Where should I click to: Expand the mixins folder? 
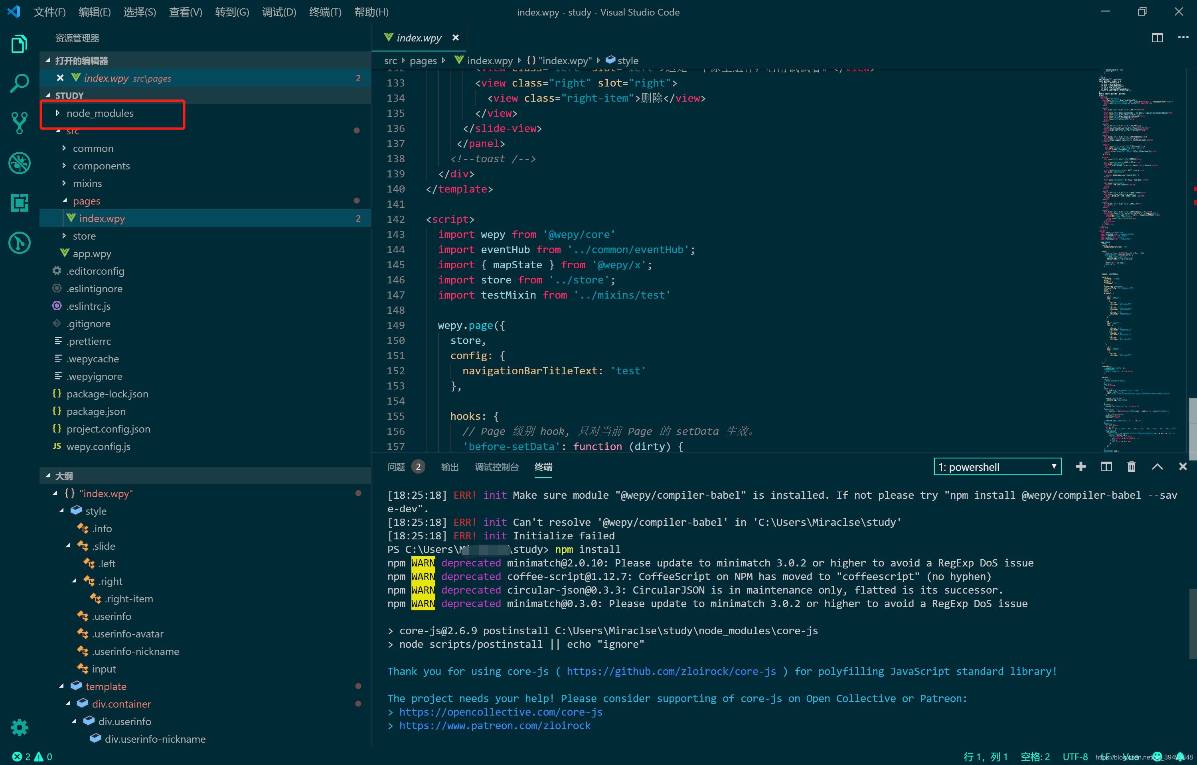point(205,183)
